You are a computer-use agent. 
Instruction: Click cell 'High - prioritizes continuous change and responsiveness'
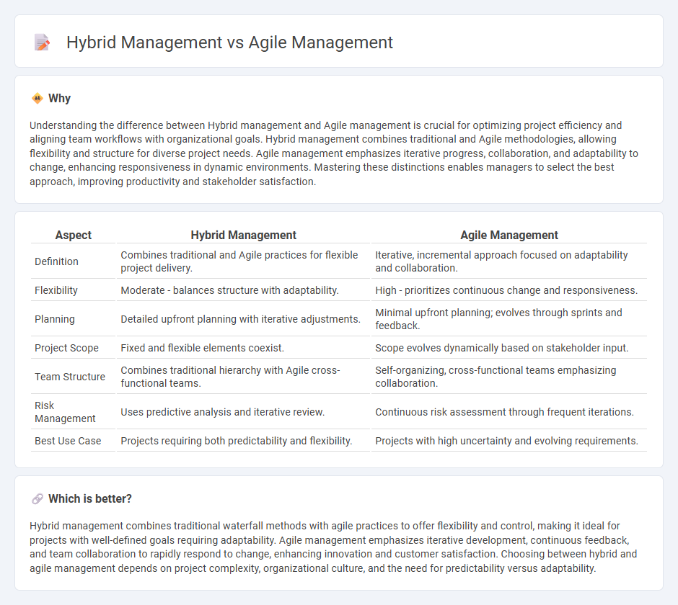coord(509,290)
